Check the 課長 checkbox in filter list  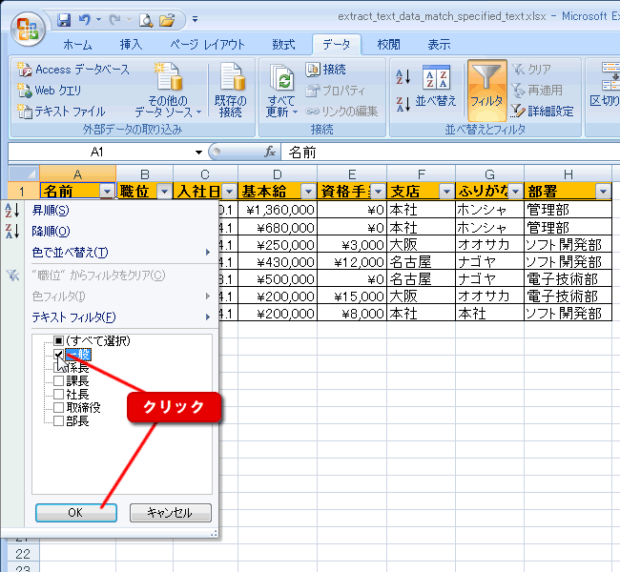pos(59,380)
